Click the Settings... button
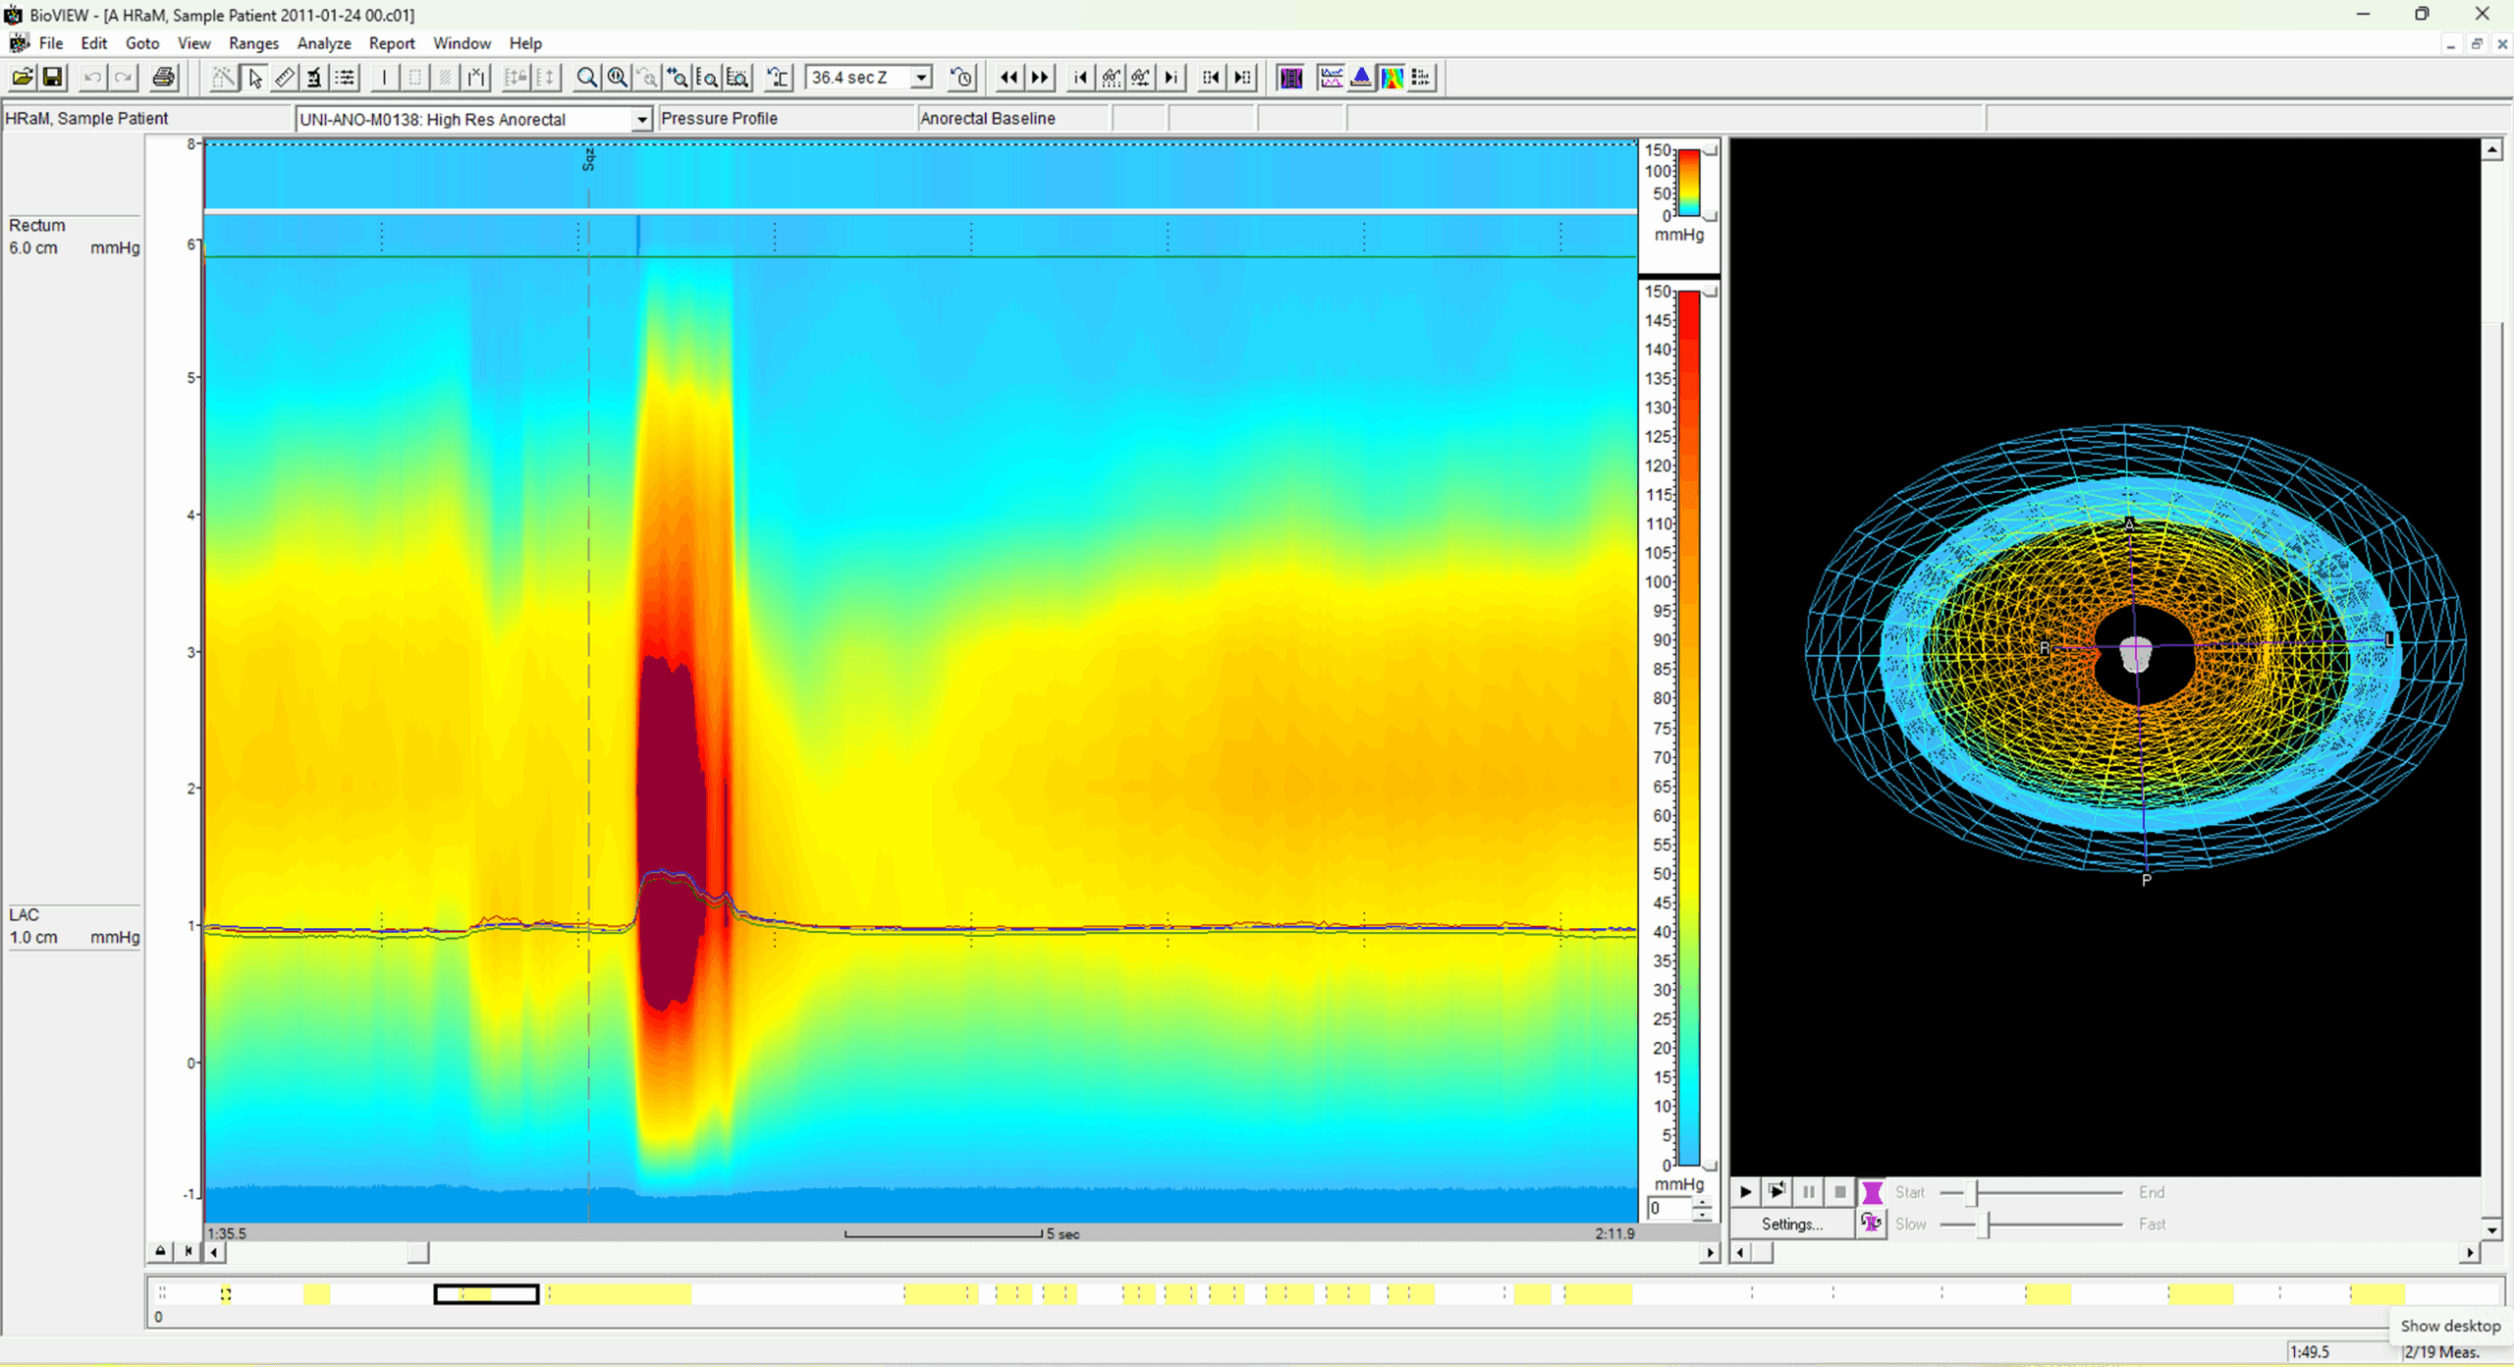 (x=1791, y=1224)
